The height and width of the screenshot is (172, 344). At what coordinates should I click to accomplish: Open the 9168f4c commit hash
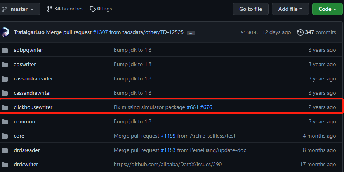(x=250, y=32)
